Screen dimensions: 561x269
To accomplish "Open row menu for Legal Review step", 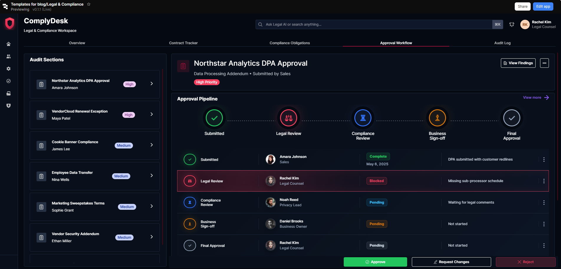I will 544,181.
